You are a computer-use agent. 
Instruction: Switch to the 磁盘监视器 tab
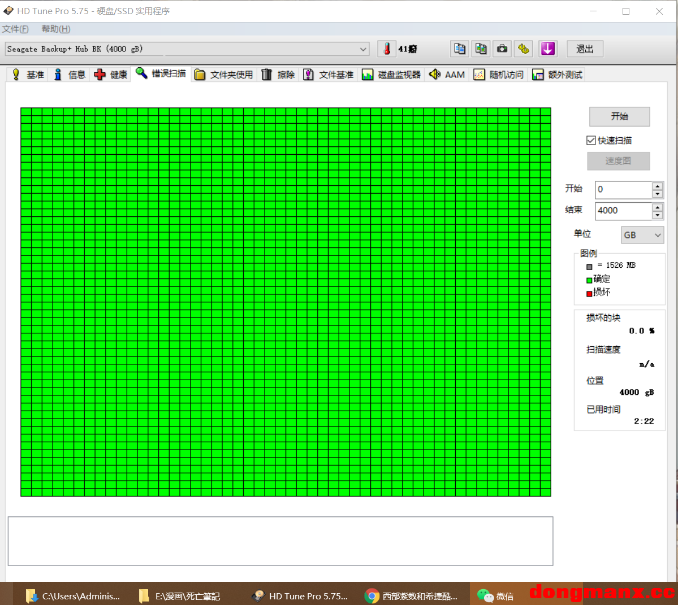tap(391, 75)
